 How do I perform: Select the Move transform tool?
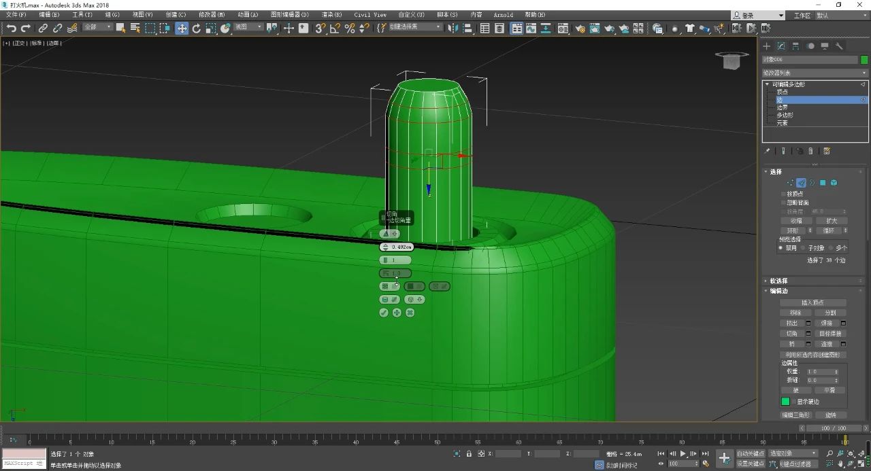182,28
